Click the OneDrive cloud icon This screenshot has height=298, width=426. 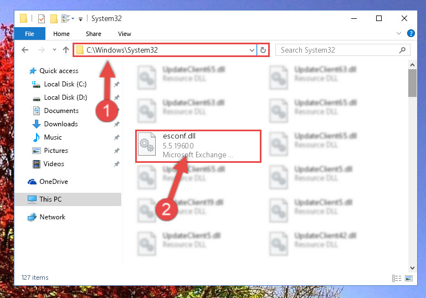[32, 182]
